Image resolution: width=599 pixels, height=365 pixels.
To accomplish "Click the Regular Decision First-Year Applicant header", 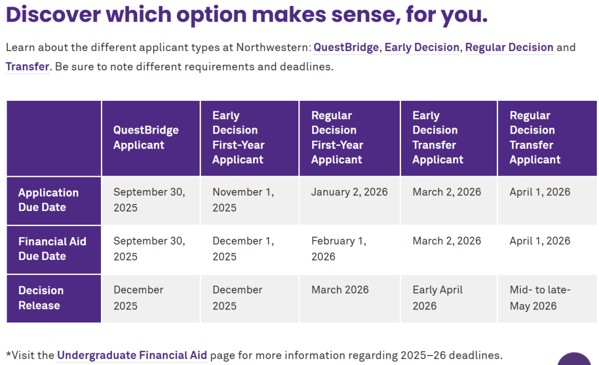I will 337,138.
